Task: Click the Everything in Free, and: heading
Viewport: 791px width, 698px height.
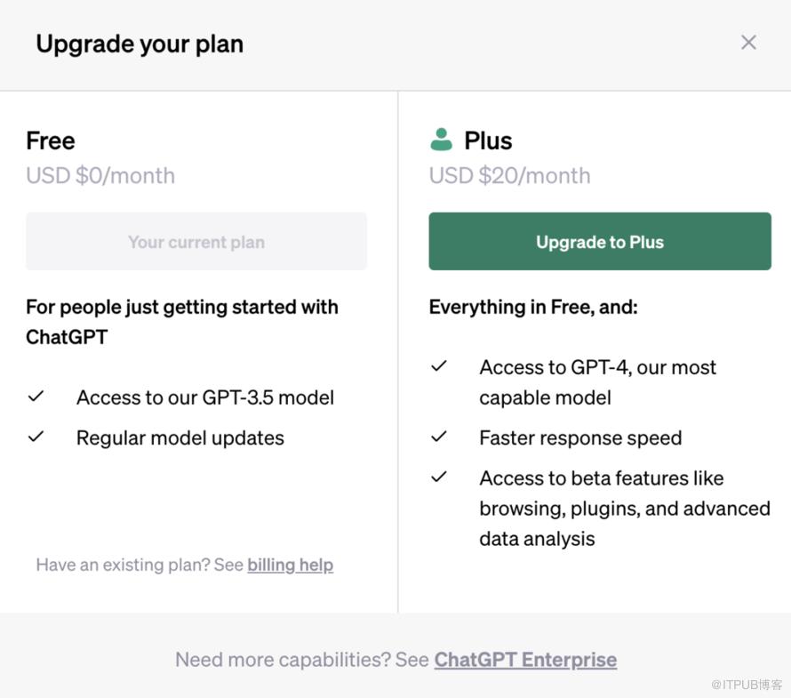Action: coord(533,307)
